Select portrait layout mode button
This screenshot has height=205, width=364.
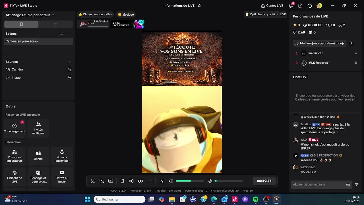(21, 24)
